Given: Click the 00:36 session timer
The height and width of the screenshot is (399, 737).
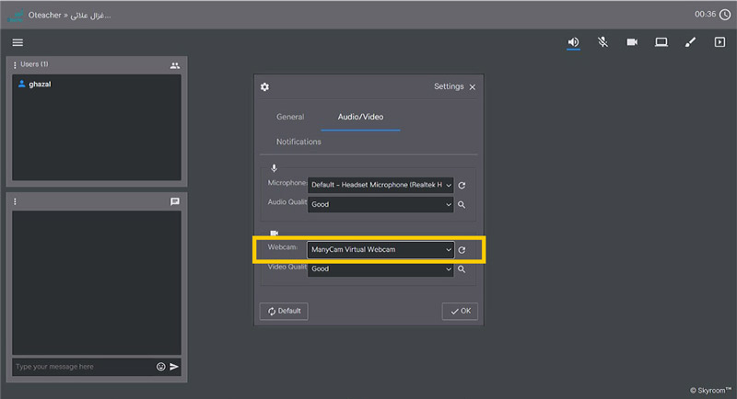Looking at the screenshot, I should [x=705, y=15].
